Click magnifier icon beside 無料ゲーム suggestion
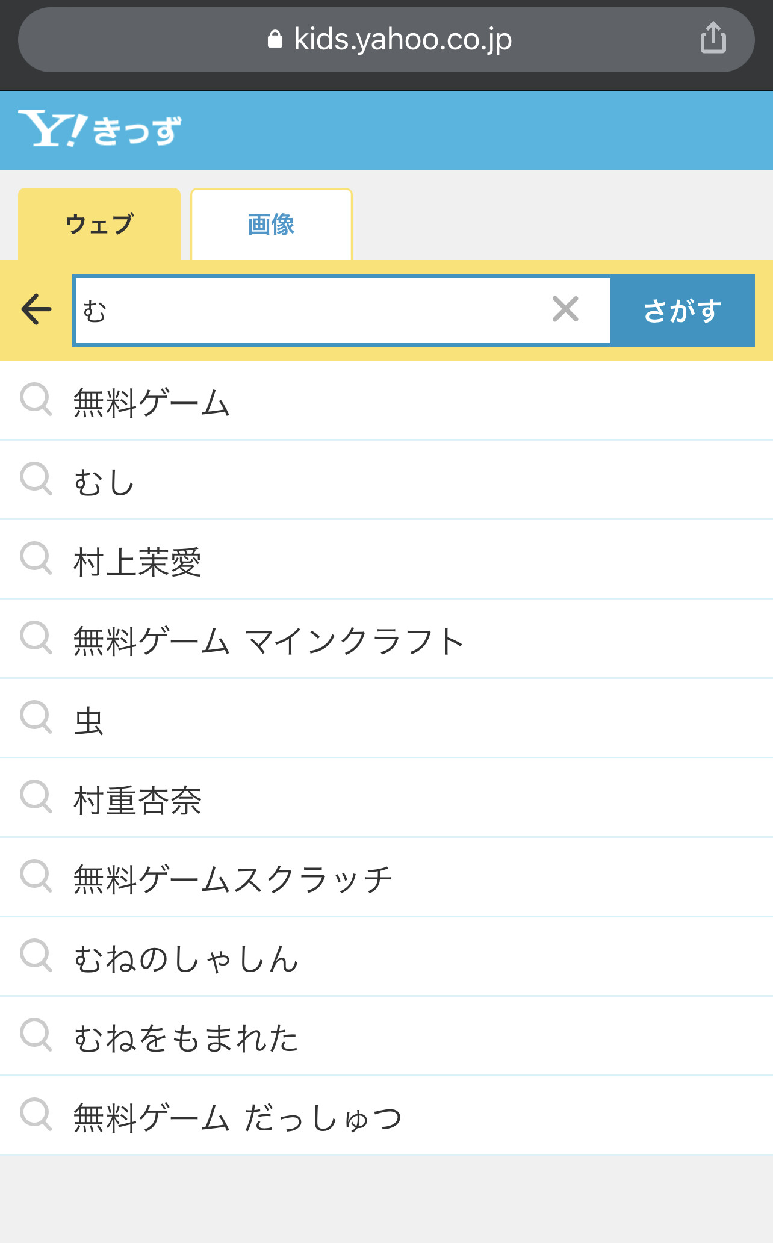The image size is (773, 1243). click(x=36, y=400)
